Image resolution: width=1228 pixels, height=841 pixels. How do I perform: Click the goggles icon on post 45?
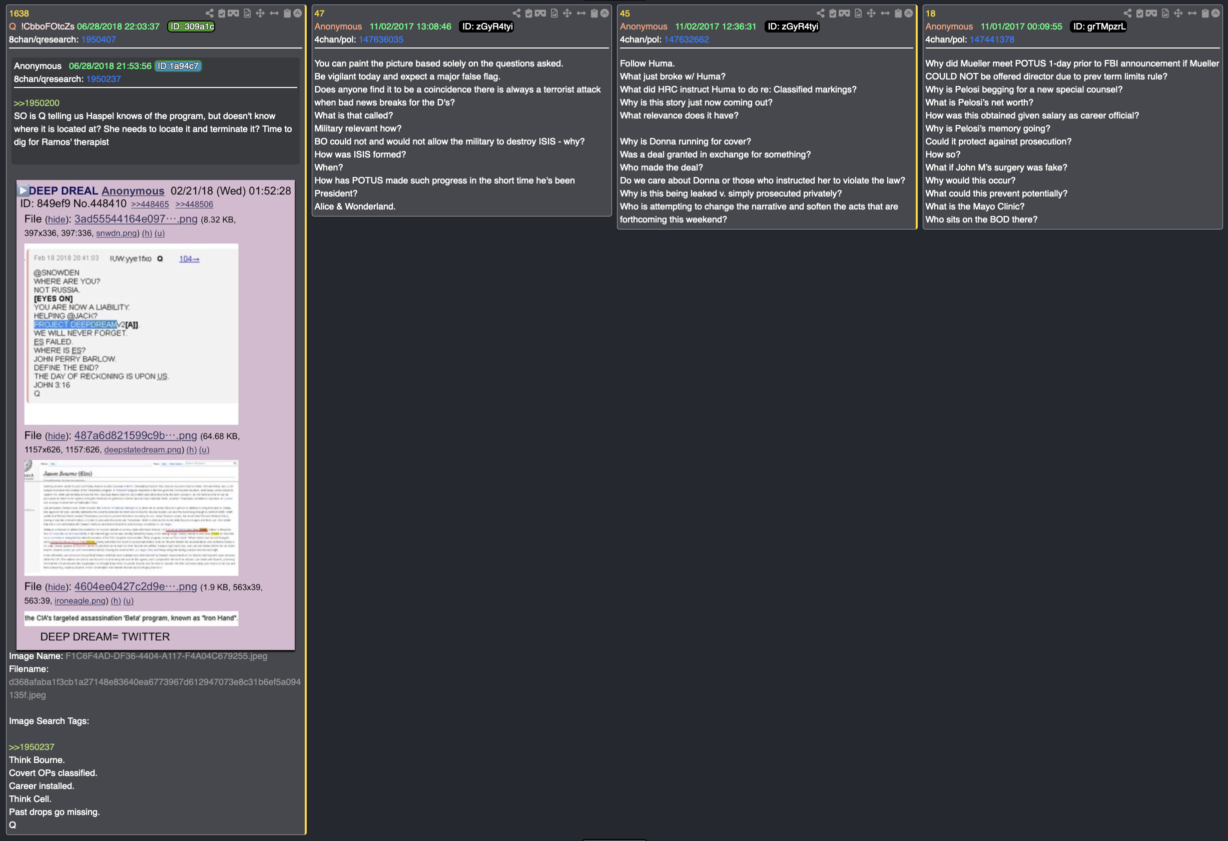pos(844,13)
